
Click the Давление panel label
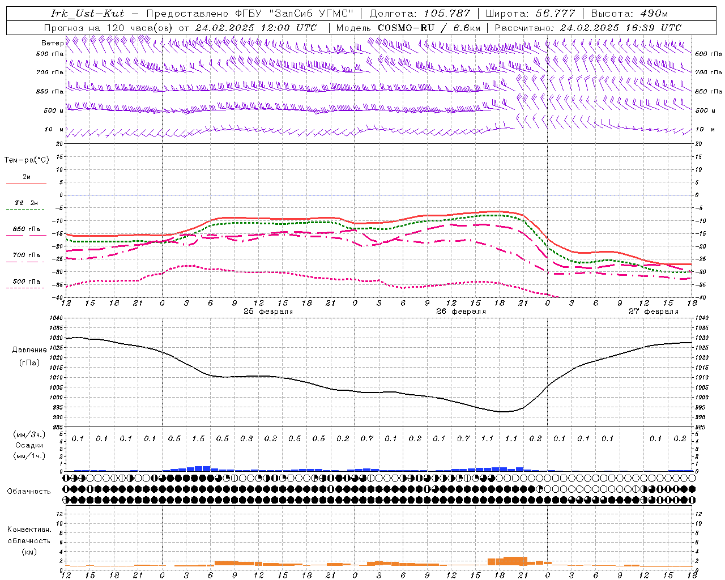coord(29,350)
